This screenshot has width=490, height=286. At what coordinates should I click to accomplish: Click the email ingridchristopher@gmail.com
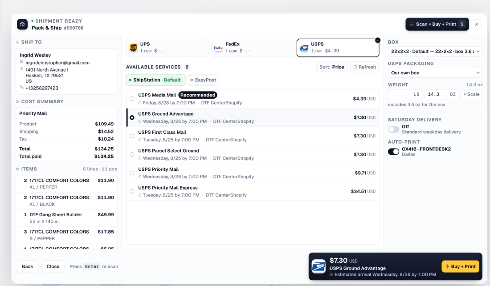(57, 63)
